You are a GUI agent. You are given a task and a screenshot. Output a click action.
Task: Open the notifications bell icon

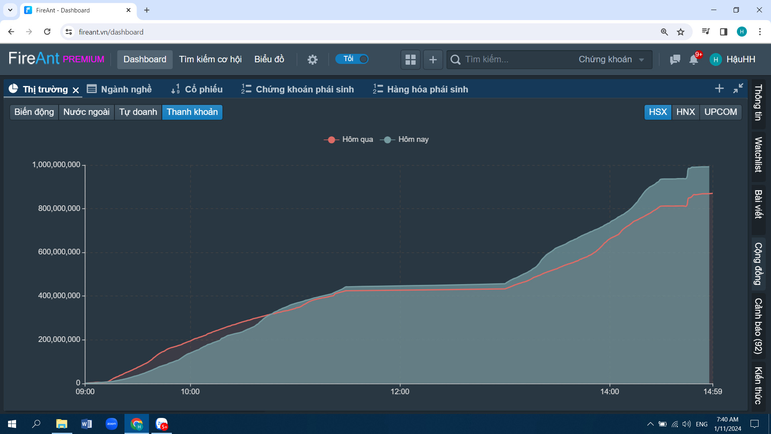693,59
